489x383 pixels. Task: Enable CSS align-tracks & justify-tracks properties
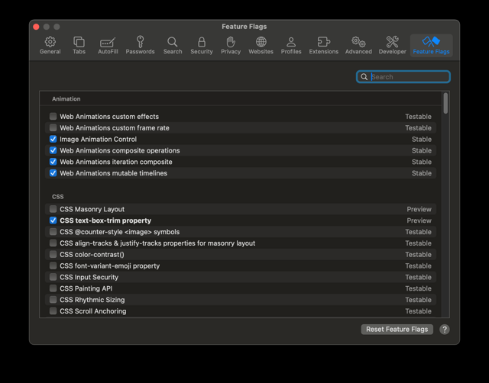[53, 243]
